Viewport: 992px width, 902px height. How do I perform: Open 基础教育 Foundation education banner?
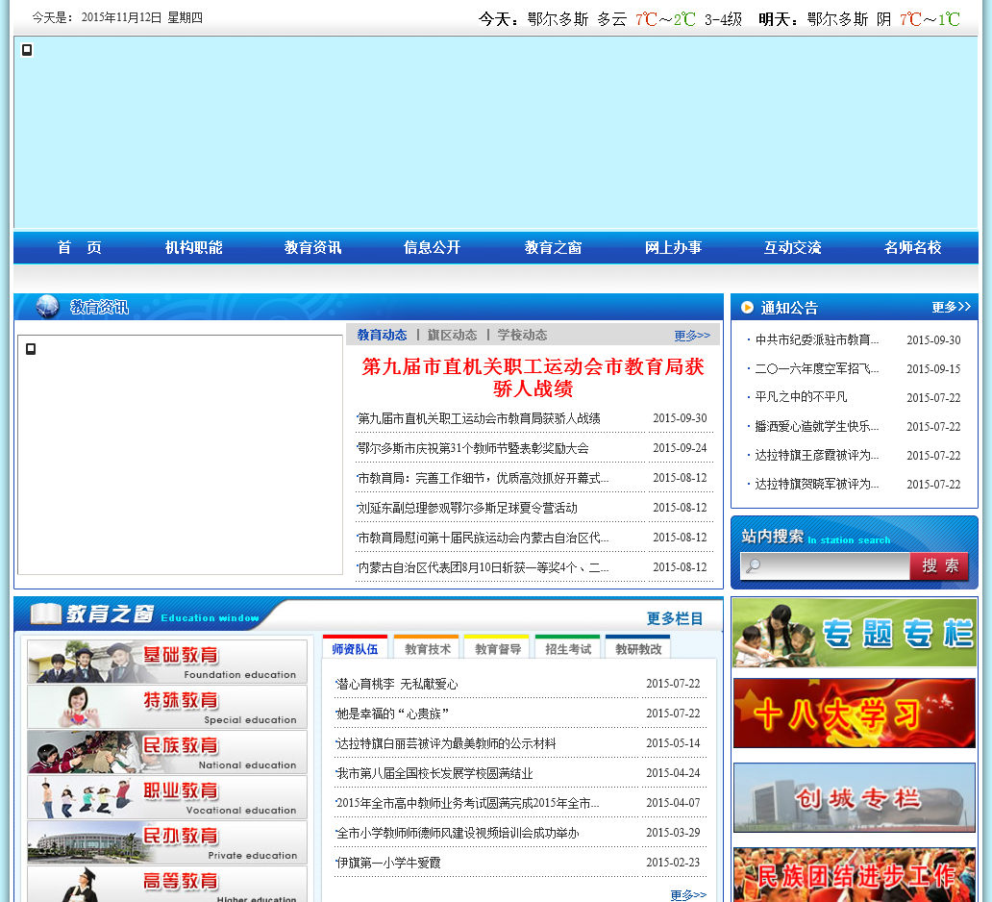[x=167, y=661]
